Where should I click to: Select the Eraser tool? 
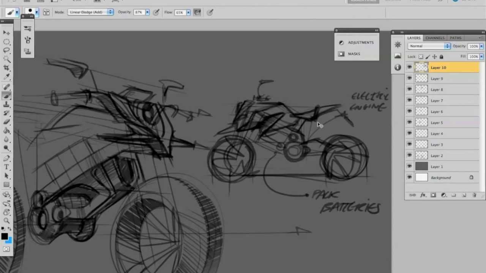pyautogui.click(x=6, y=122)
